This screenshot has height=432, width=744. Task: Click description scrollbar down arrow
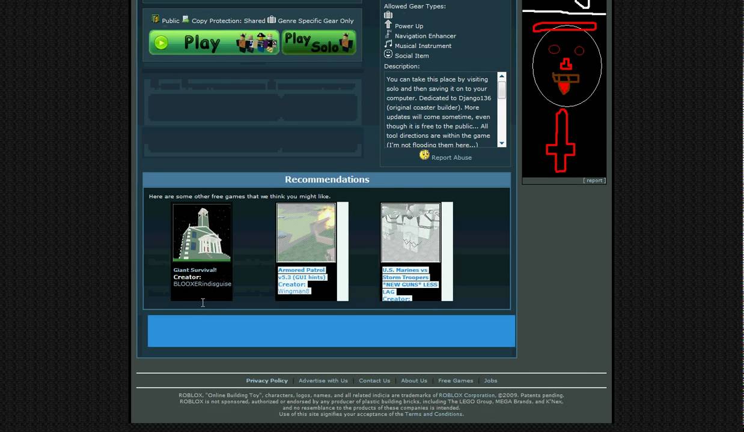click(x=502, y=143)
